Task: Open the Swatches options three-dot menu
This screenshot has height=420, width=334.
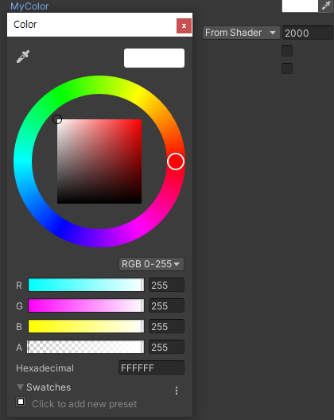Action: pyautogui.click(x=177, y=391)
